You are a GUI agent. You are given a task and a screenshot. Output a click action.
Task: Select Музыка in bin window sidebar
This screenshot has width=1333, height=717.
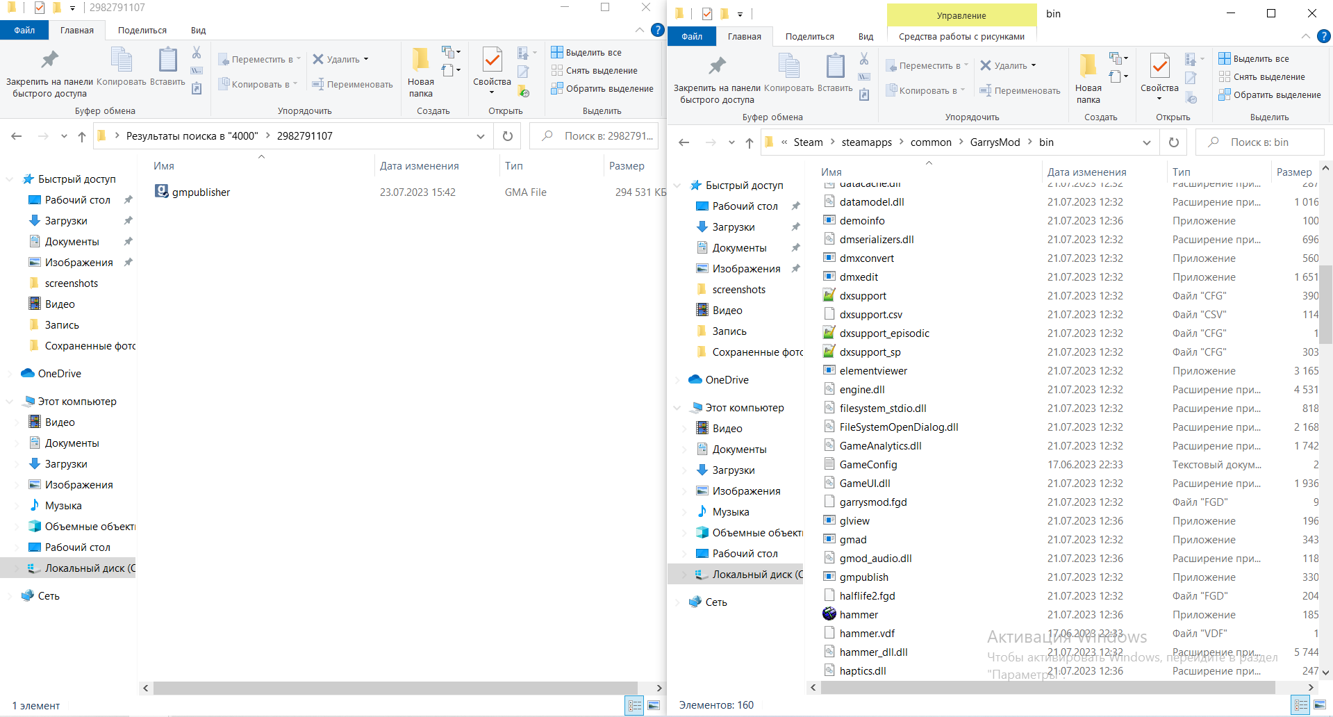[730, 512]
